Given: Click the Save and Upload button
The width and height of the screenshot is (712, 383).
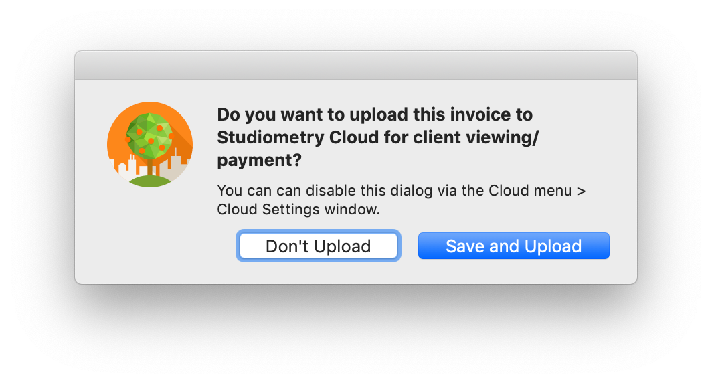Looking at the screenshot, I should point(513,246).
